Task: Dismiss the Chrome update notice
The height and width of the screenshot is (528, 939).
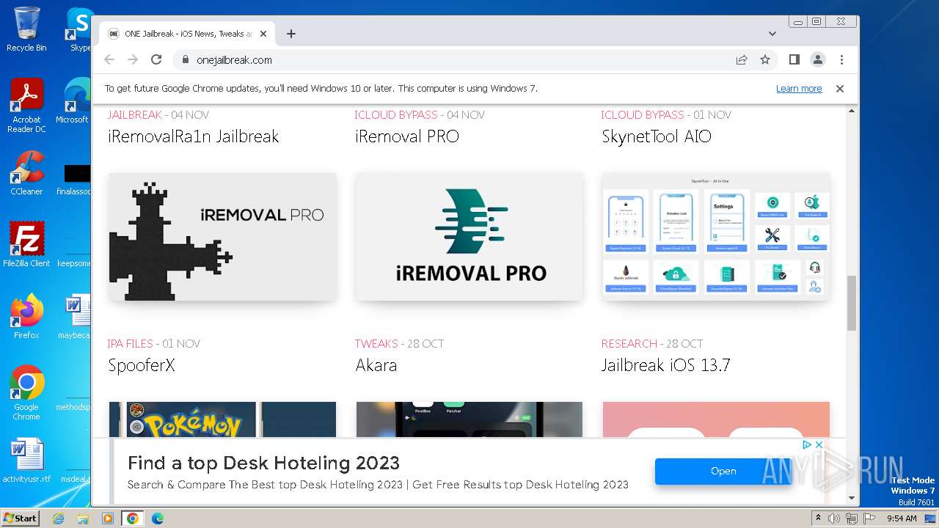Action: coord(840,89)
